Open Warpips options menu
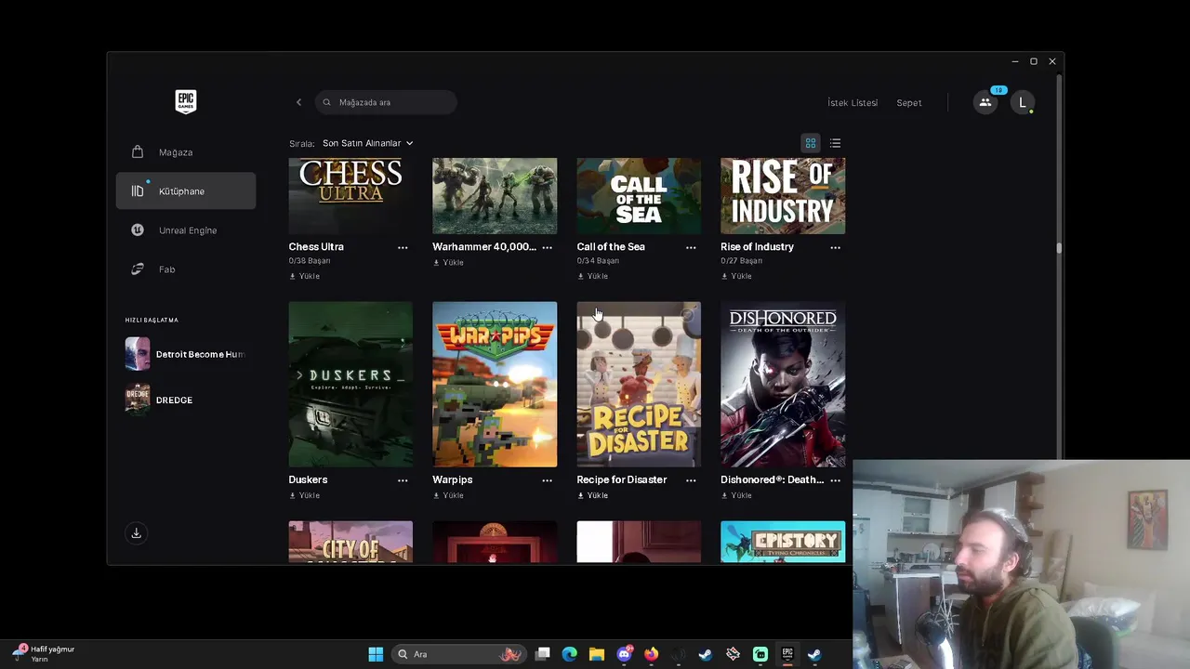The image size is (1190, 669). pyautogui.click(x=547, y=480)
